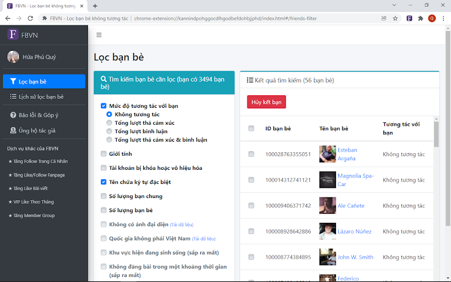451x282 pixels.
Task: Open John W. Smith profile link
Action: pos(355,257)
